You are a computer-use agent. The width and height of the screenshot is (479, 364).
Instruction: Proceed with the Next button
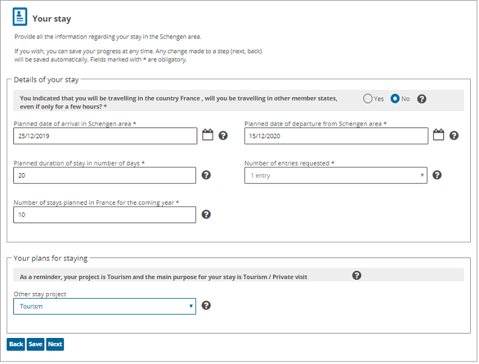point(55,344)
